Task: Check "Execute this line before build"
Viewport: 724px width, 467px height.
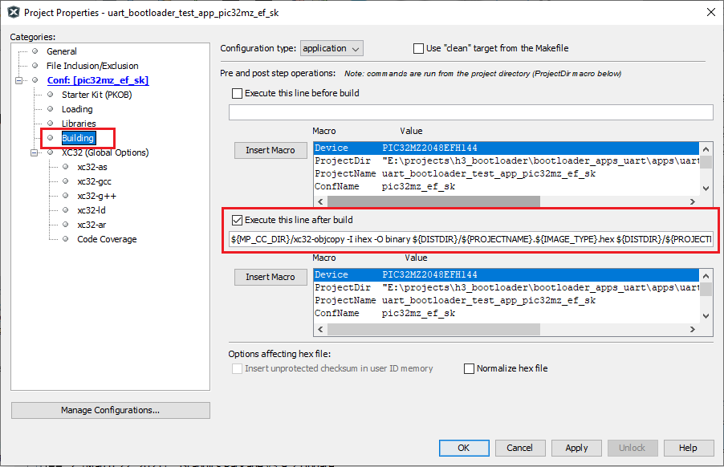Action: coord(238,92)
